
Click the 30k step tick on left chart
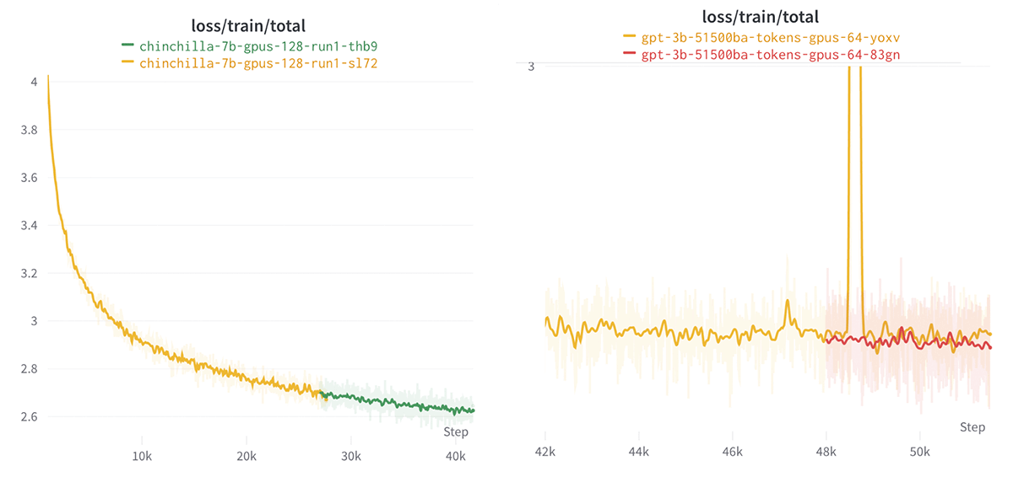(350, 457)
